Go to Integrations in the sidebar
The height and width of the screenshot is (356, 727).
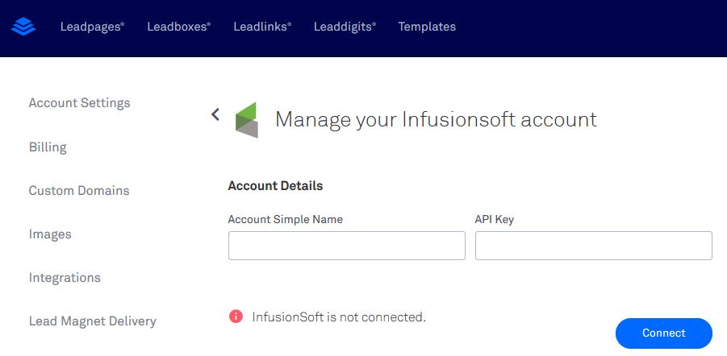pos(65,278)
